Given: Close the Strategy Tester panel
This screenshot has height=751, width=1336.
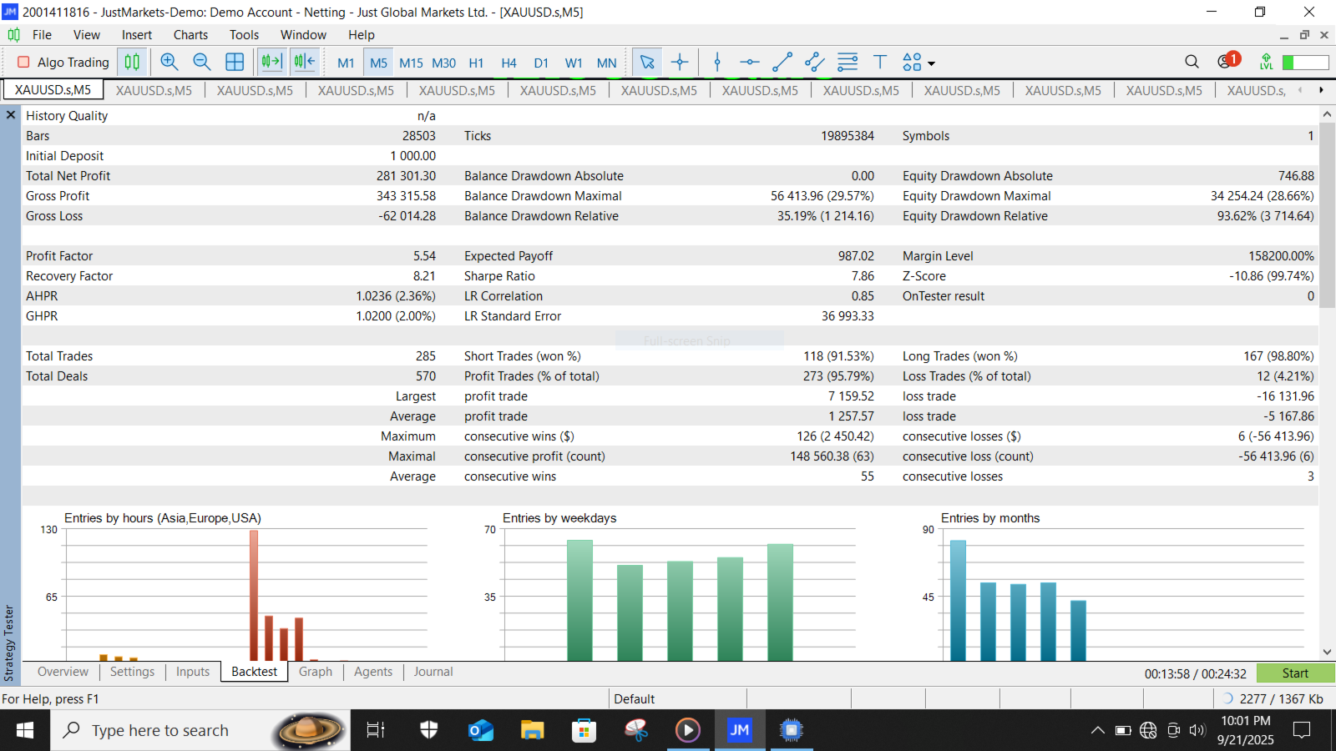Looking at the screenshot, I should (x=11, y=115).
